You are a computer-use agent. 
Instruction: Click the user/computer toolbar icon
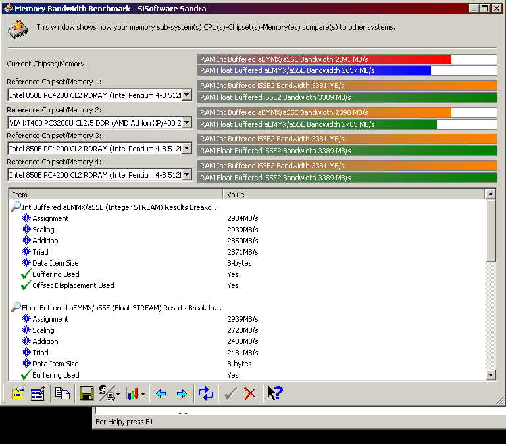107,393
